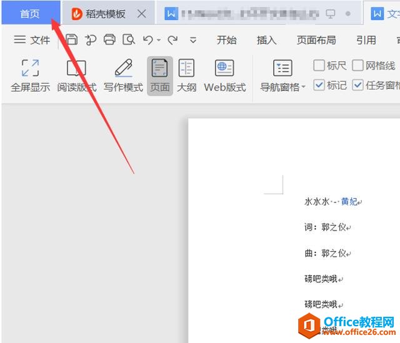Click the Undo arrow icon
Screen dimensions: 400x343
click(x=148, y=40)
